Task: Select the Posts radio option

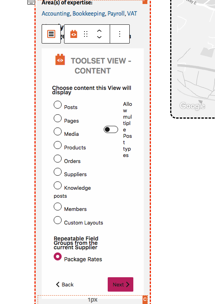Action: click(x=58, y=105)
